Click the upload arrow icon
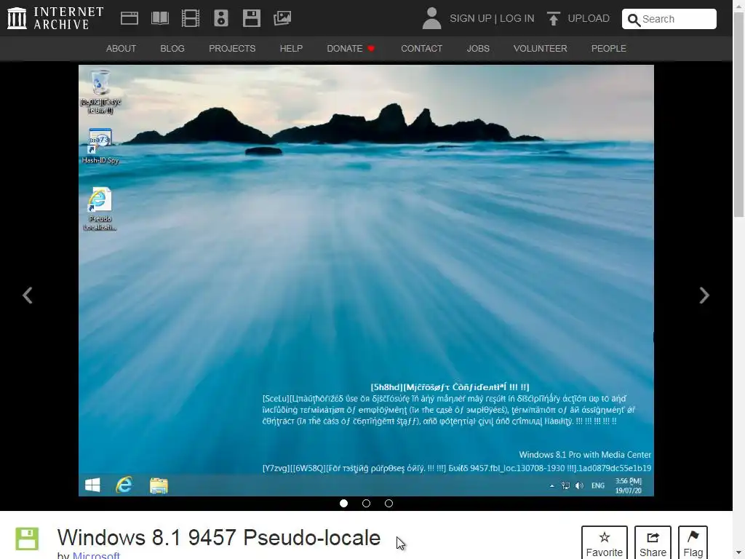The width and height of the screenshot is (745, 559). 553,18
